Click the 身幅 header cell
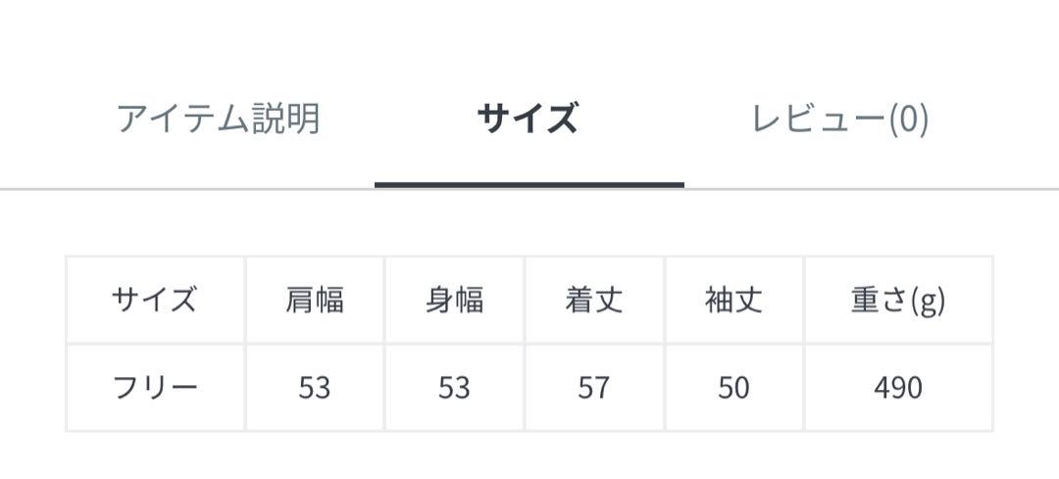1059x479 pixels. click(455, 300)
